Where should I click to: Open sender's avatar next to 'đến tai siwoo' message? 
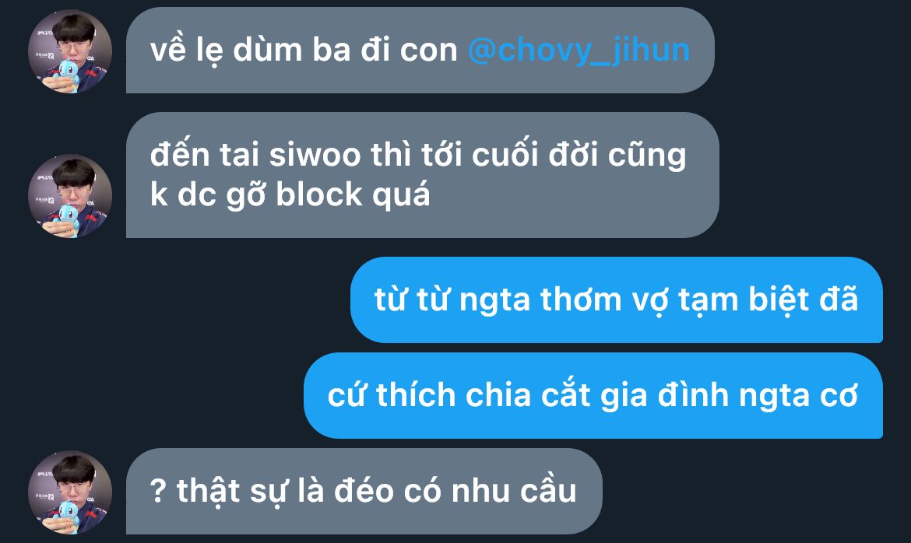[70, 196]
